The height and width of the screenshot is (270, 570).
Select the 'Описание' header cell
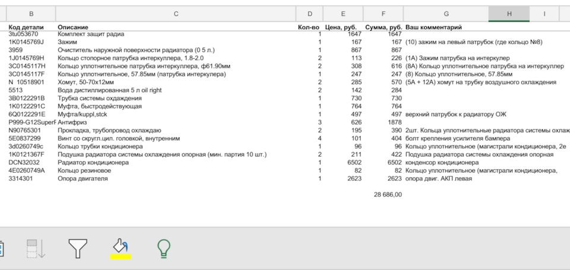(72, 27)
